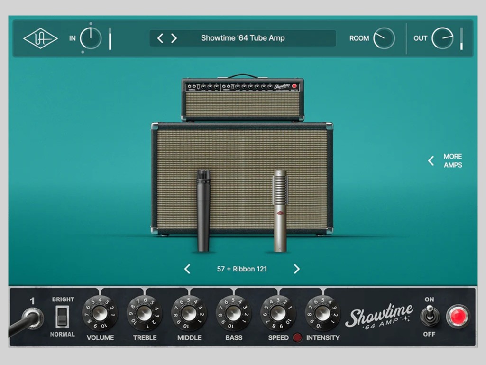Open the preset named Showtime '64 Tube Amp

point(243,38)
